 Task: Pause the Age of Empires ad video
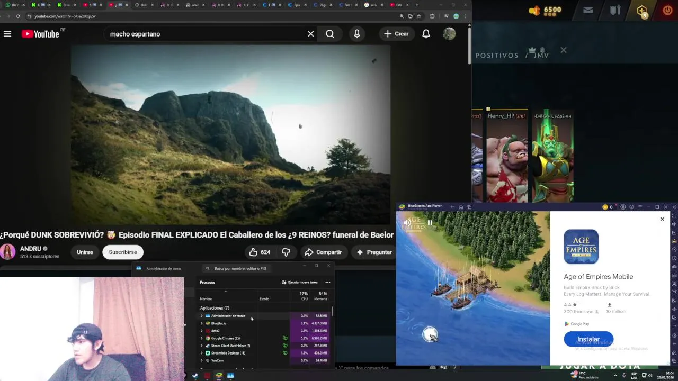[430, 223]
